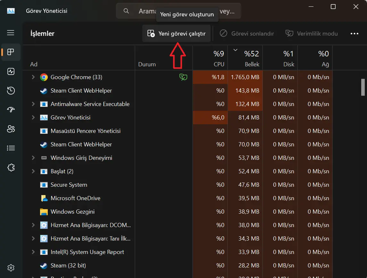The width and height of the screenshot is (367, 278).
Task: Expand the Antimalware Service Executable entry
Action: click(33, 104)
